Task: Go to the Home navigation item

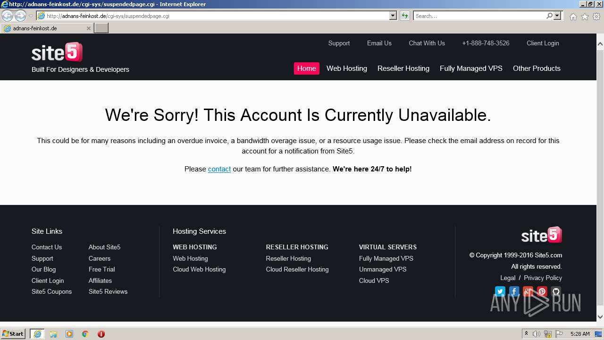Action: pyautogui.click(x=307, y=68)
